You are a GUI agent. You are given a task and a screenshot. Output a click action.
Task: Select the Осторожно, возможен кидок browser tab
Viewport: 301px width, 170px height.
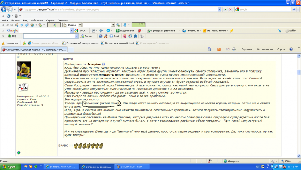34,49
